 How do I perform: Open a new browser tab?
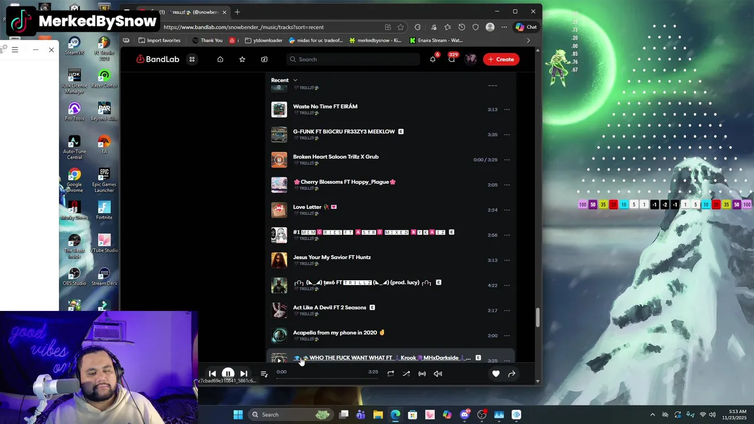click(x=237, y=12)
